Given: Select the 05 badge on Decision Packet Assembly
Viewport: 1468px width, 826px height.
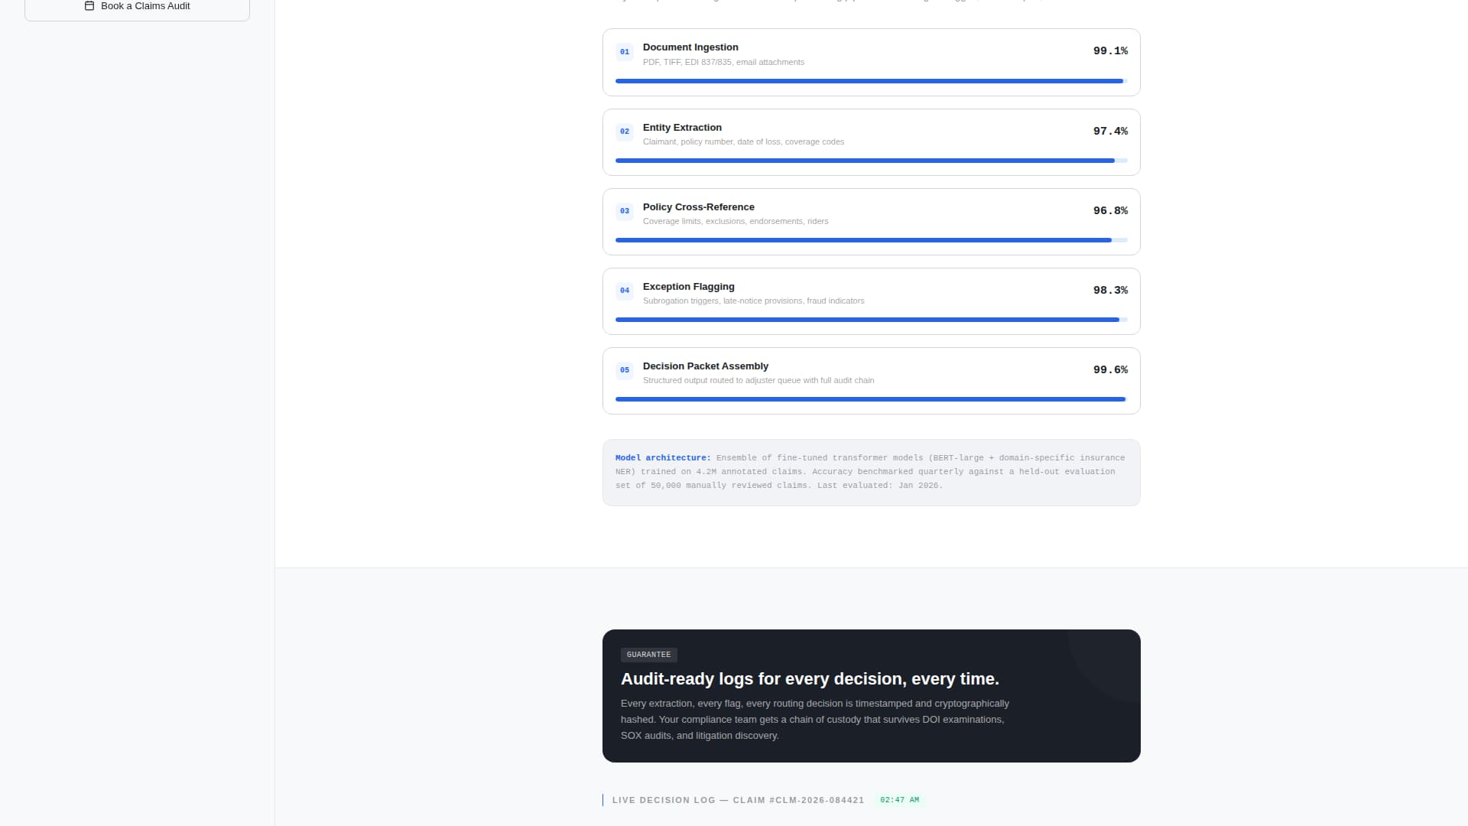Looking at the screenshot, I should pos(625,370).
